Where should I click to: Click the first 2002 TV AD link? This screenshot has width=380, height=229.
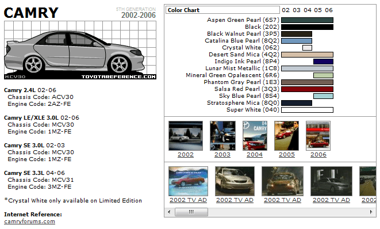(x=189, y=200)
